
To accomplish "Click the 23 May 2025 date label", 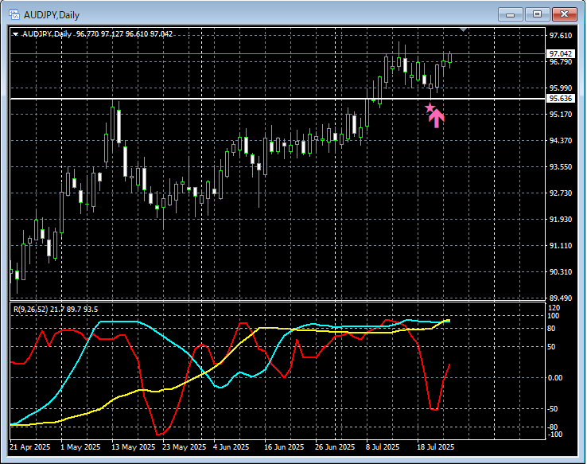I will pyautogui.click(x=184, y=447).
